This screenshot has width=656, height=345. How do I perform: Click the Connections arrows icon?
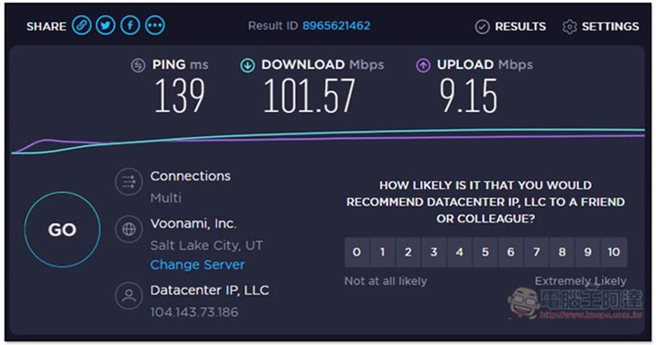pyautogui.click(x=129, y=182)
